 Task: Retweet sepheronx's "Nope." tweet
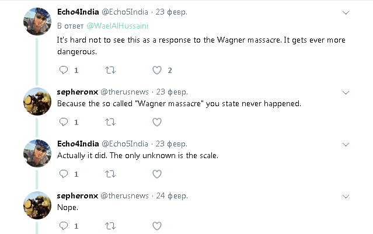pos(110,226)
